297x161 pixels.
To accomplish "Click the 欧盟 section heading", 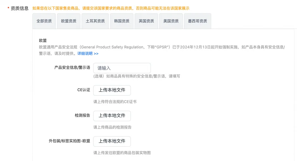I will pos(43,41).
